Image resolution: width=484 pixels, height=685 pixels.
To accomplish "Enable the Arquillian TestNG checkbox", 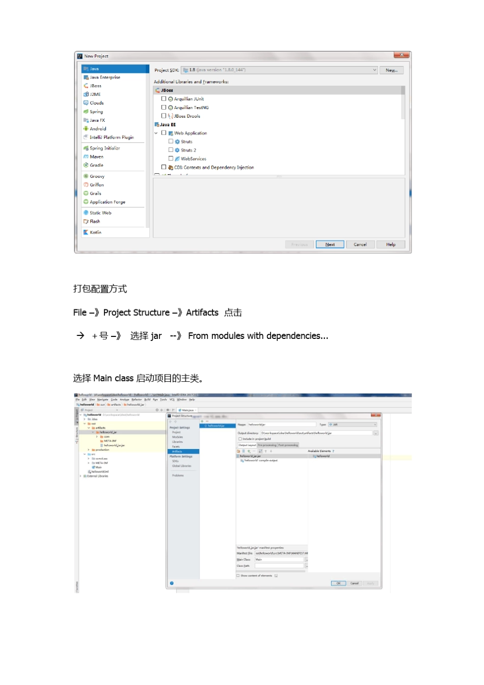I will (x=164, y=108).
